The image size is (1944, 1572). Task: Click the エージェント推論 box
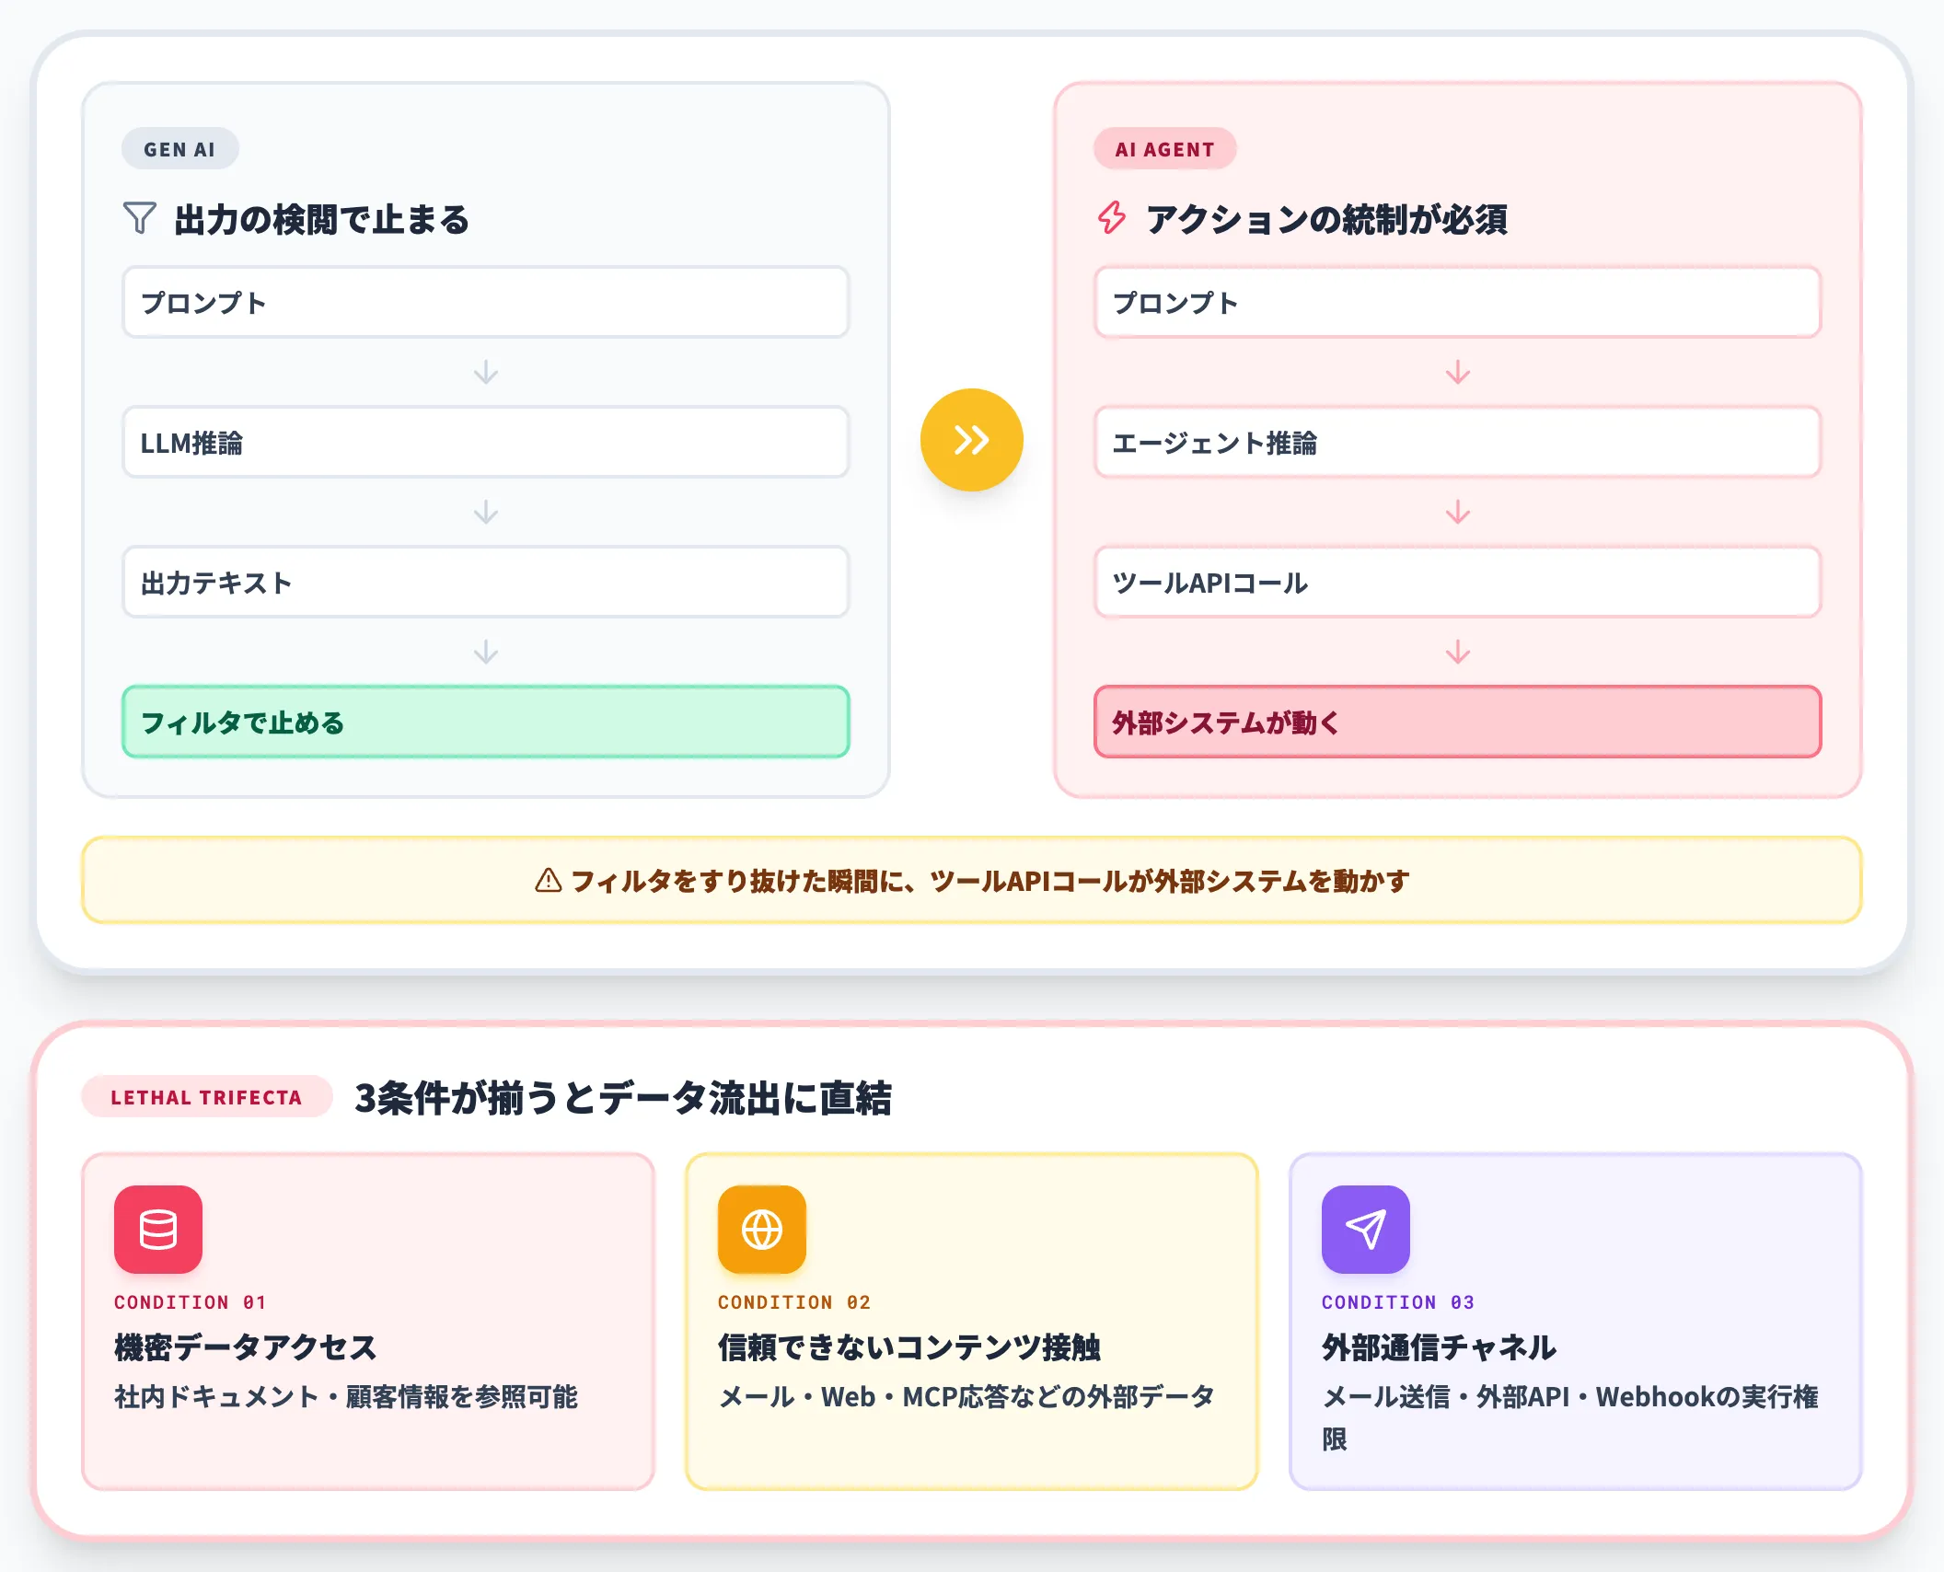click(x=1458, y=443)
